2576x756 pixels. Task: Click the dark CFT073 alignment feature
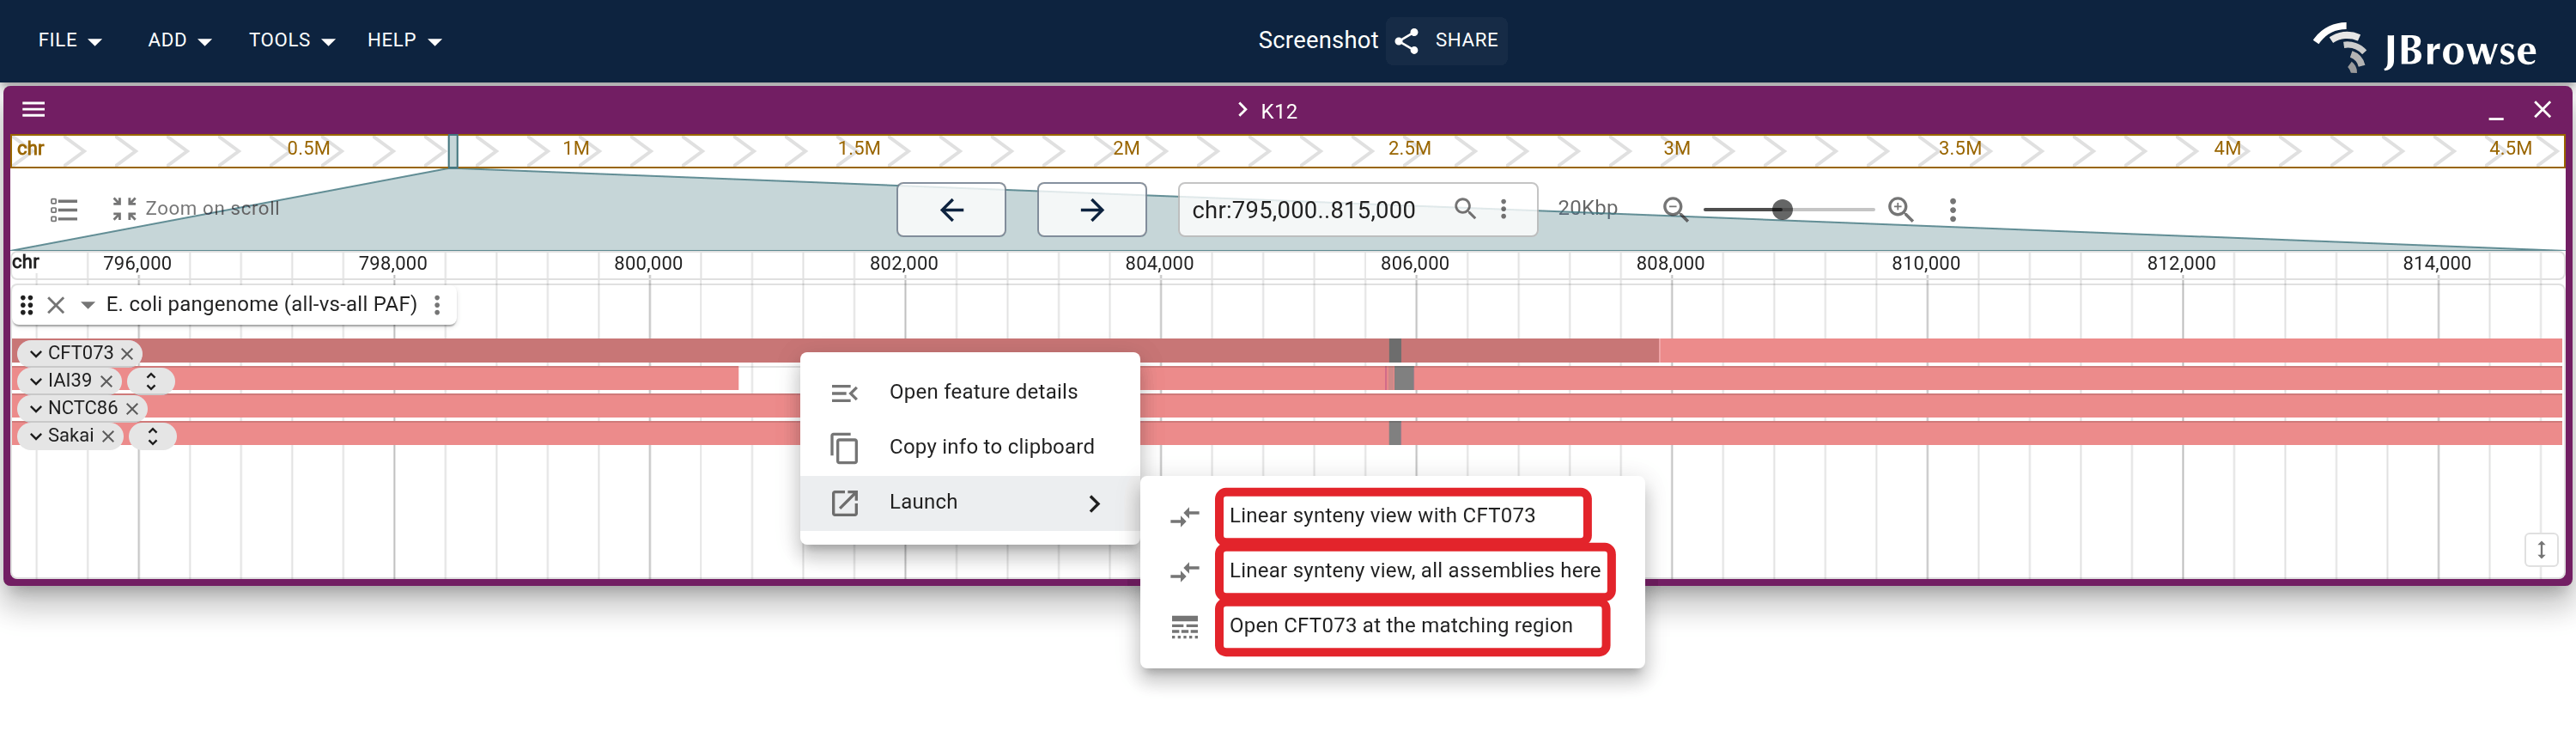click(x=836, y=351)
